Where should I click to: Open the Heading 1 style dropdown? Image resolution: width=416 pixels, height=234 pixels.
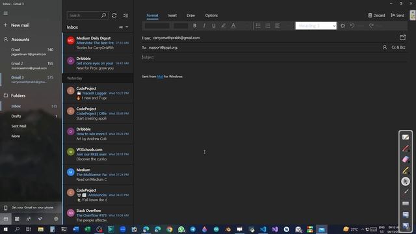click(316, 26)
